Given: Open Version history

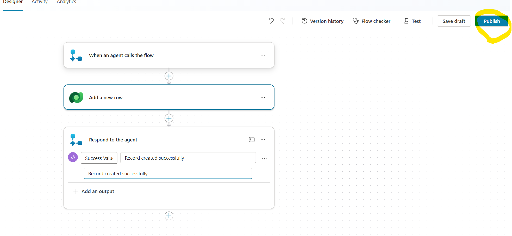Looking at the screenshot, I should click(x=322, y=21).
